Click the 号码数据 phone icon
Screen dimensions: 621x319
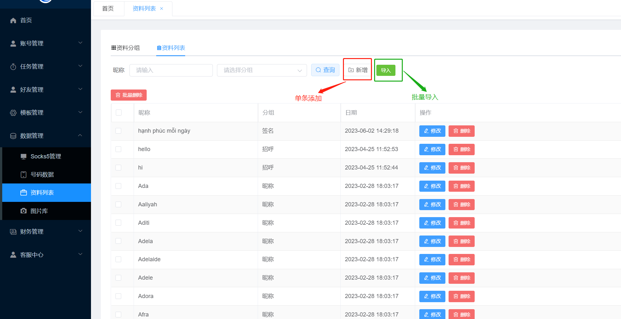pyautogui.click(x=24, y=175)
